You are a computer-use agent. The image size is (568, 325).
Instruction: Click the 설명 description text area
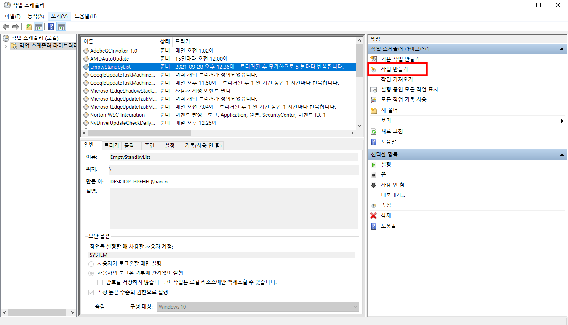[x=234, y=208]
